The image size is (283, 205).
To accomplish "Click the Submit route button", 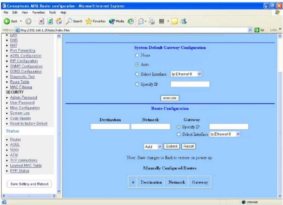I will [172, 146].
